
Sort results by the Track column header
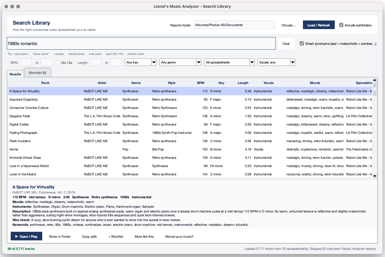coord(45,83)
